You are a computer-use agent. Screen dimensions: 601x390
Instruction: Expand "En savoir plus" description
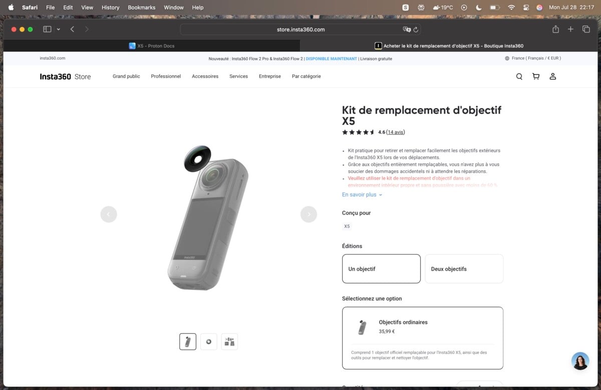[x=362, y=194]
